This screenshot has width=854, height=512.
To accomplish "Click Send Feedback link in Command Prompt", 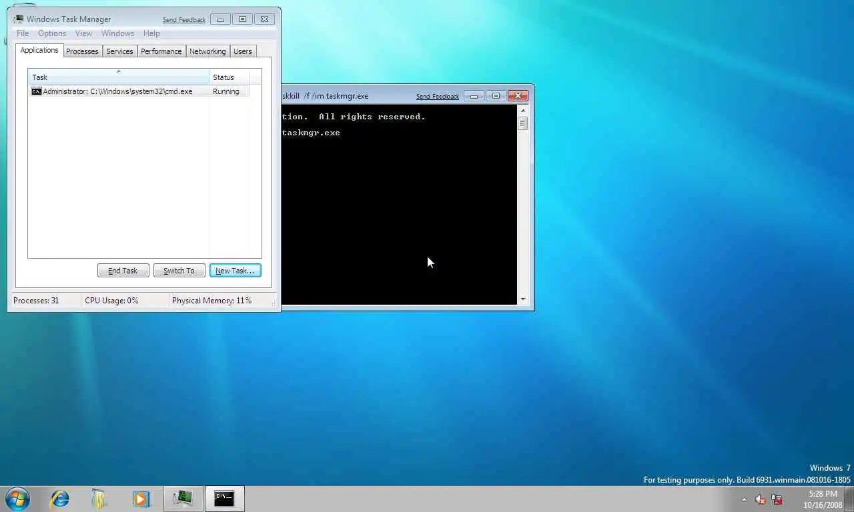I will (x=438, y=97).
